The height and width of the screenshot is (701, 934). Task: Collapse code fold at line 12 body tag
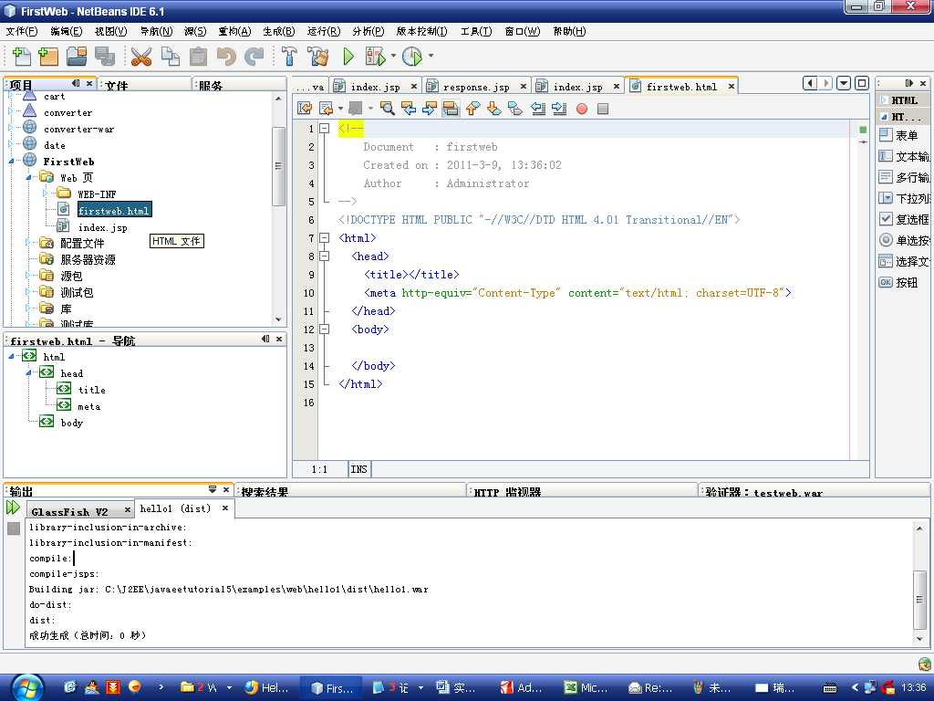tap(325, 329)
